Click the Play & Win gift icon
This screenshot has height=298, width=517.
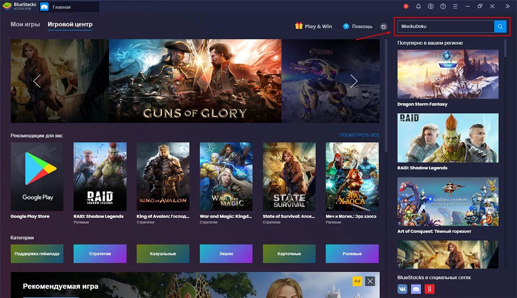click(299, 26)
